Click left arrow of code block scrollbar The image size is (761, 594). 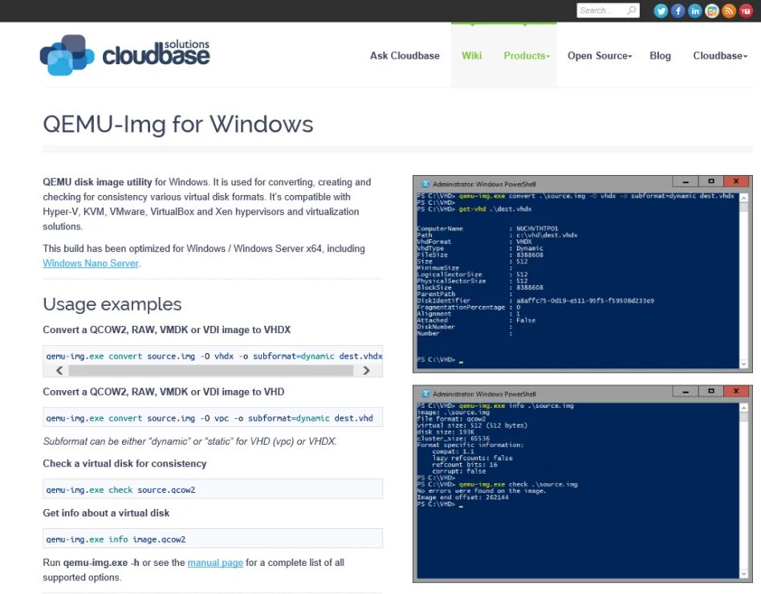point(59,370)
